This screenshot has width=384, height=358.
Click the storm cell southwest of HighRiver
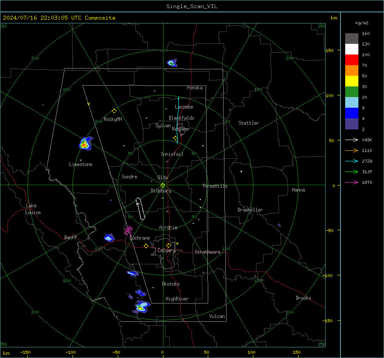pos(142,307)
